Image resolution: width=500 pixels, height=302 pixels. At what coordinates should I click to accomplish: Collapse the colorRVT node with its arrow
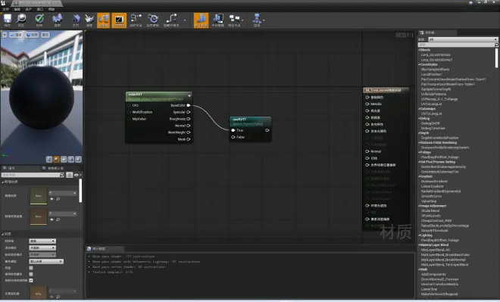click(x=189, y=95)
